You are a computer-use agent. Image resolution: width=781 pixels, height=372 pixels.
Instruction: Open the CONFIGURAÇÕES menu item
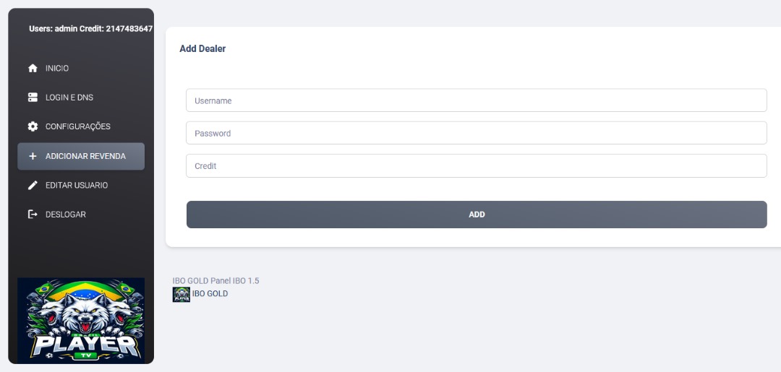pyautogui.click(x=78, y=127)
